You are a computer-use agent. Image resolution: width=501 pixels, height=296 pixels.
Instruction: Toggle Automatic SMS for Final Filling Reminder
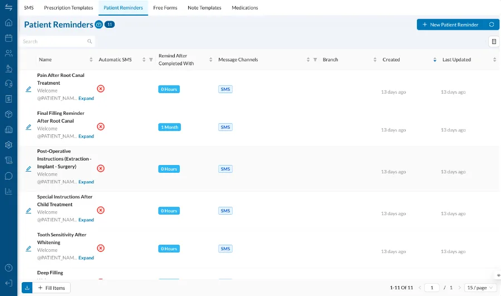pos(101,127)
